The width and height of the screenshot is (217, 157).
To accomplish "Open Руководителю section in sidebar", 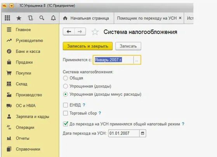I will (30, 41).
